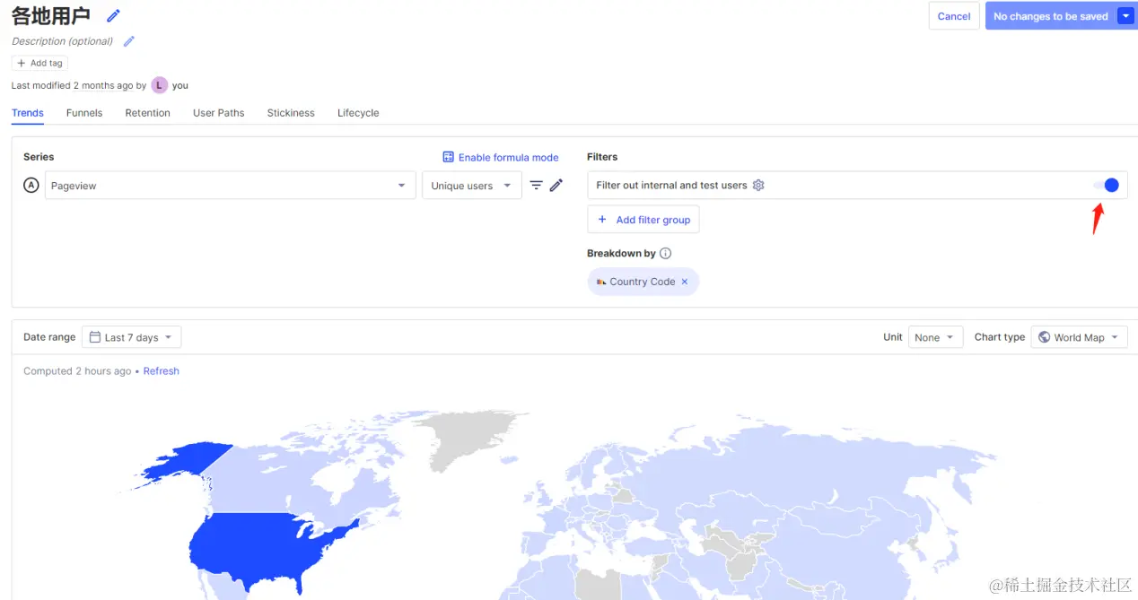
Task: Click the Cancel button
Action: (954, 16)
